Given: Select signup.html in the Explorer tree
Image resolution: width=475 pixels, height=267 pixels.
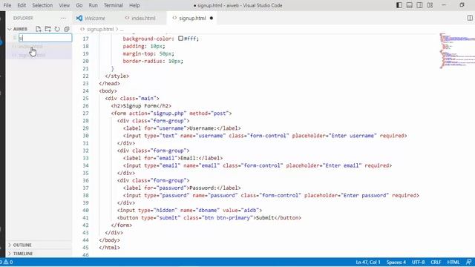Looking at the screenshot, I should (32, 55).
